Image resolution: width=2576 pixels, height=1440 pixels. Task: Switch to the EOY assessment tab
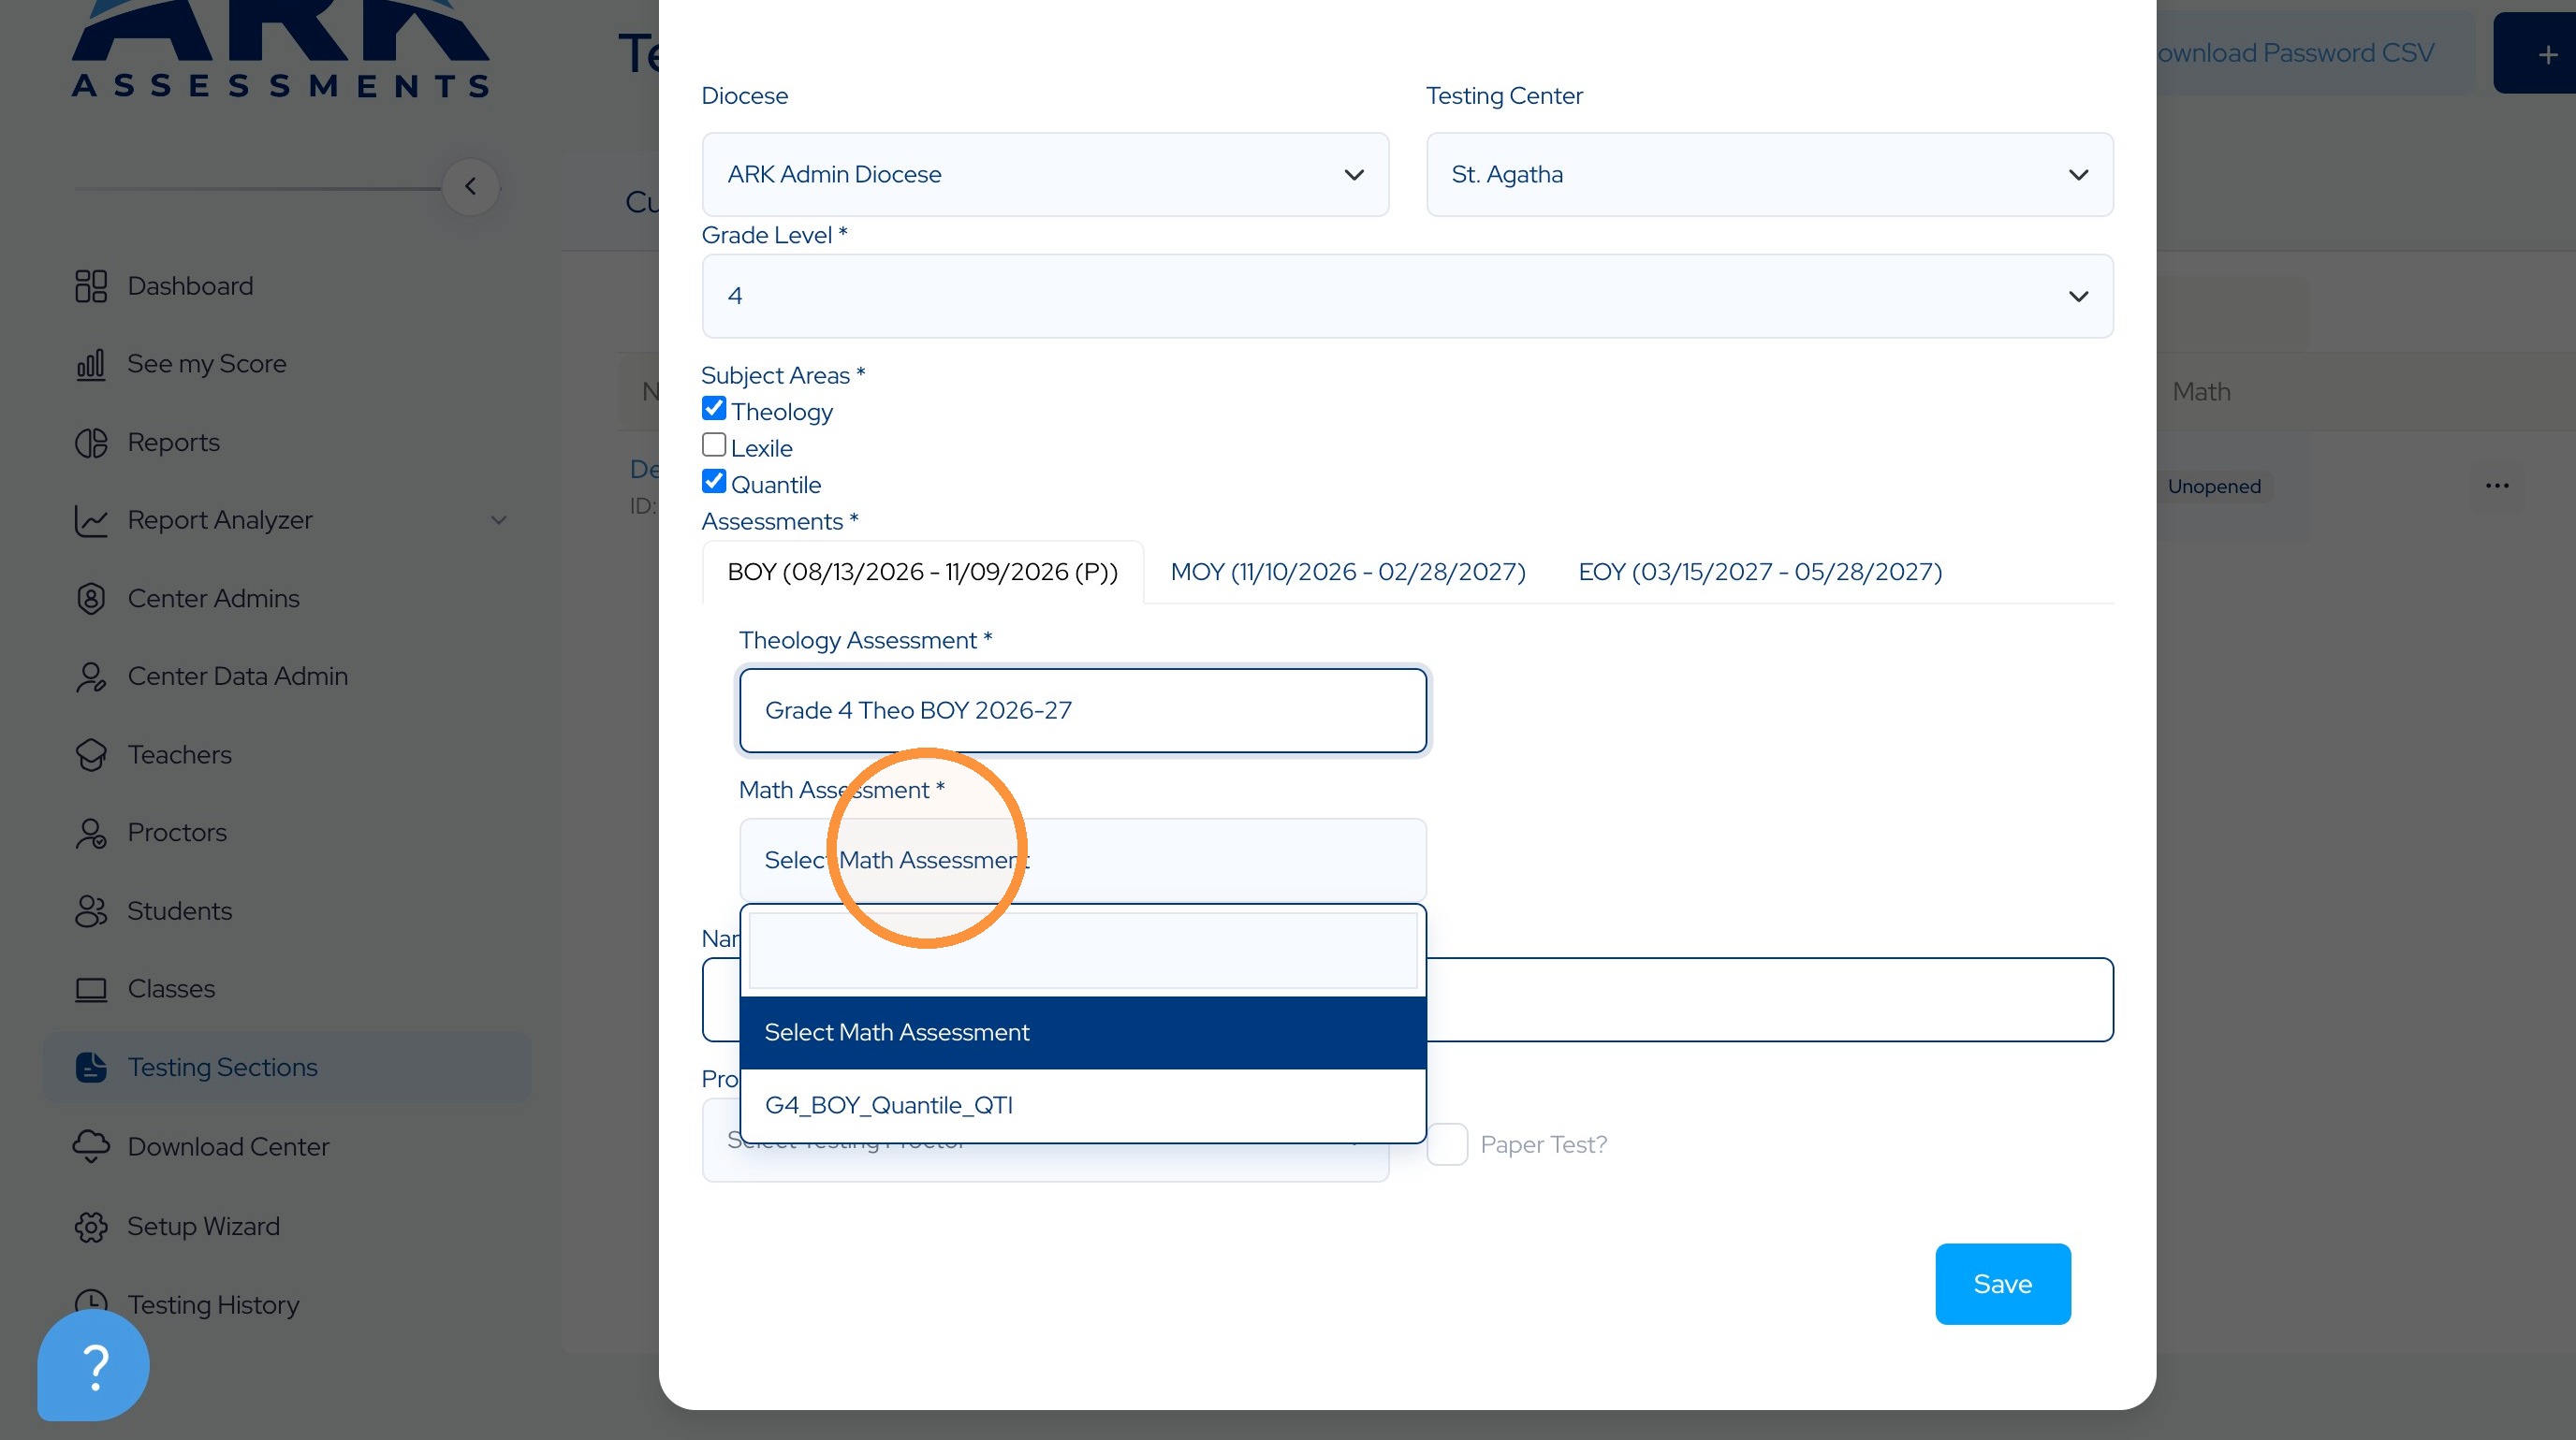coord(1760,572)
